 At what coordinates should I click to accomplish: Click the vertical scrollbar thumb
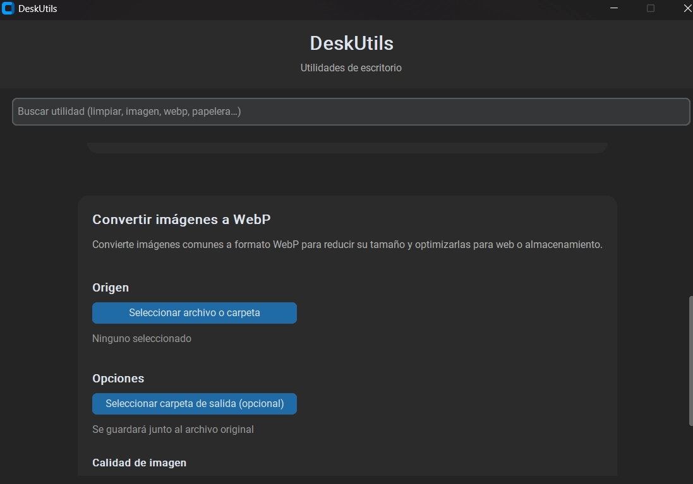point(689,360)
